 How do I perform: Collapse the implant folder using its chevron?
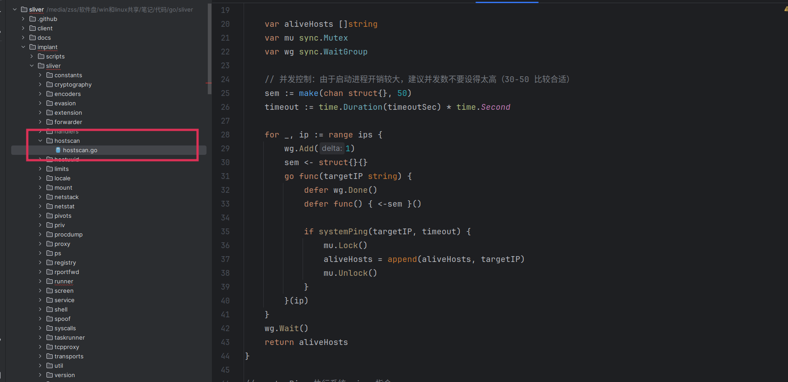coord(23,47)
